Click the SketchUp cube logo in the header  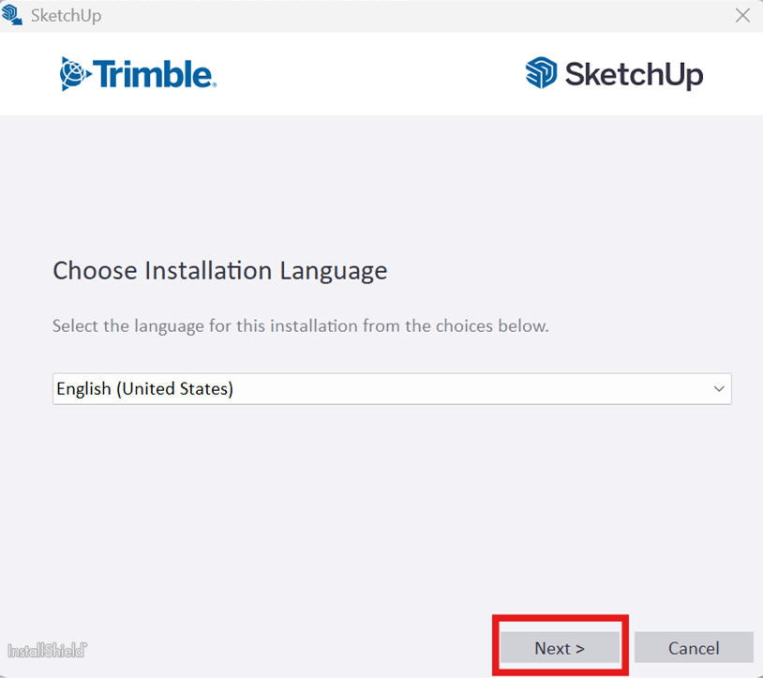pos(541,73)
